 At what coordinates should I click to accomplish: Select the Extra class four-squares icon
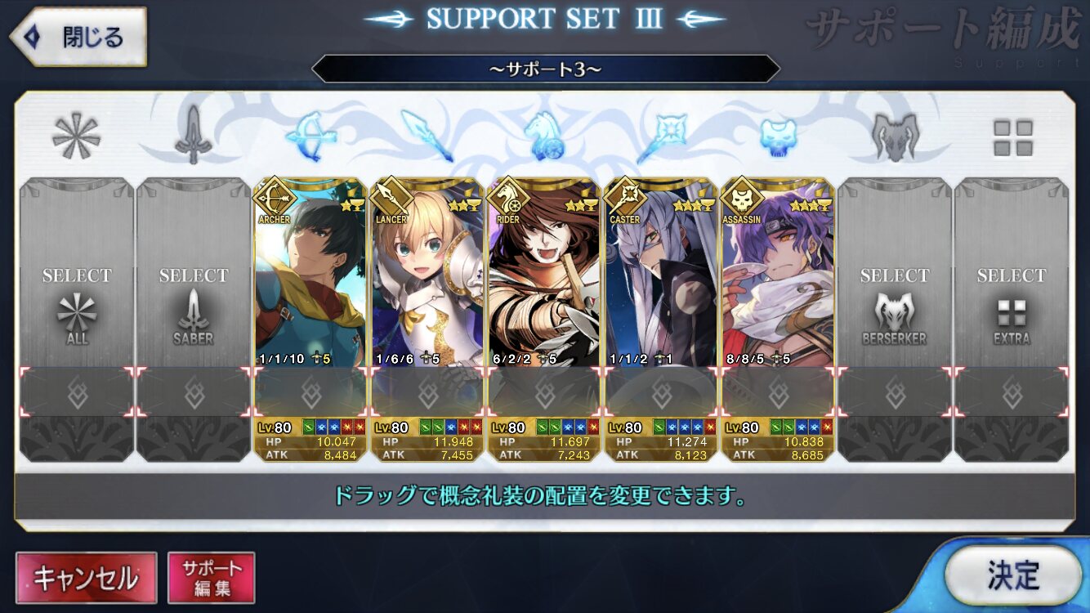pyautogui.click(x=1012, y=137)
